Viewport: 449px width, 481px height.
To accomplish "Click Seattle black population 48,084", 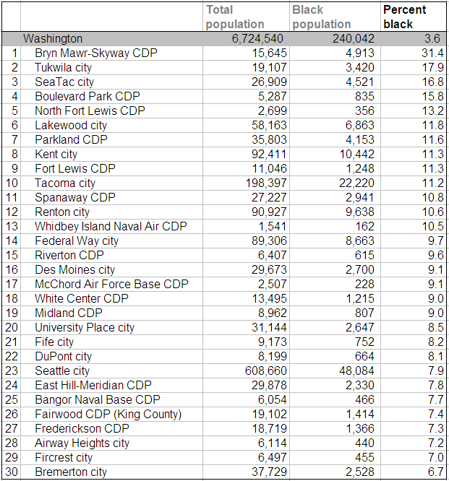I will pos(357,370).
